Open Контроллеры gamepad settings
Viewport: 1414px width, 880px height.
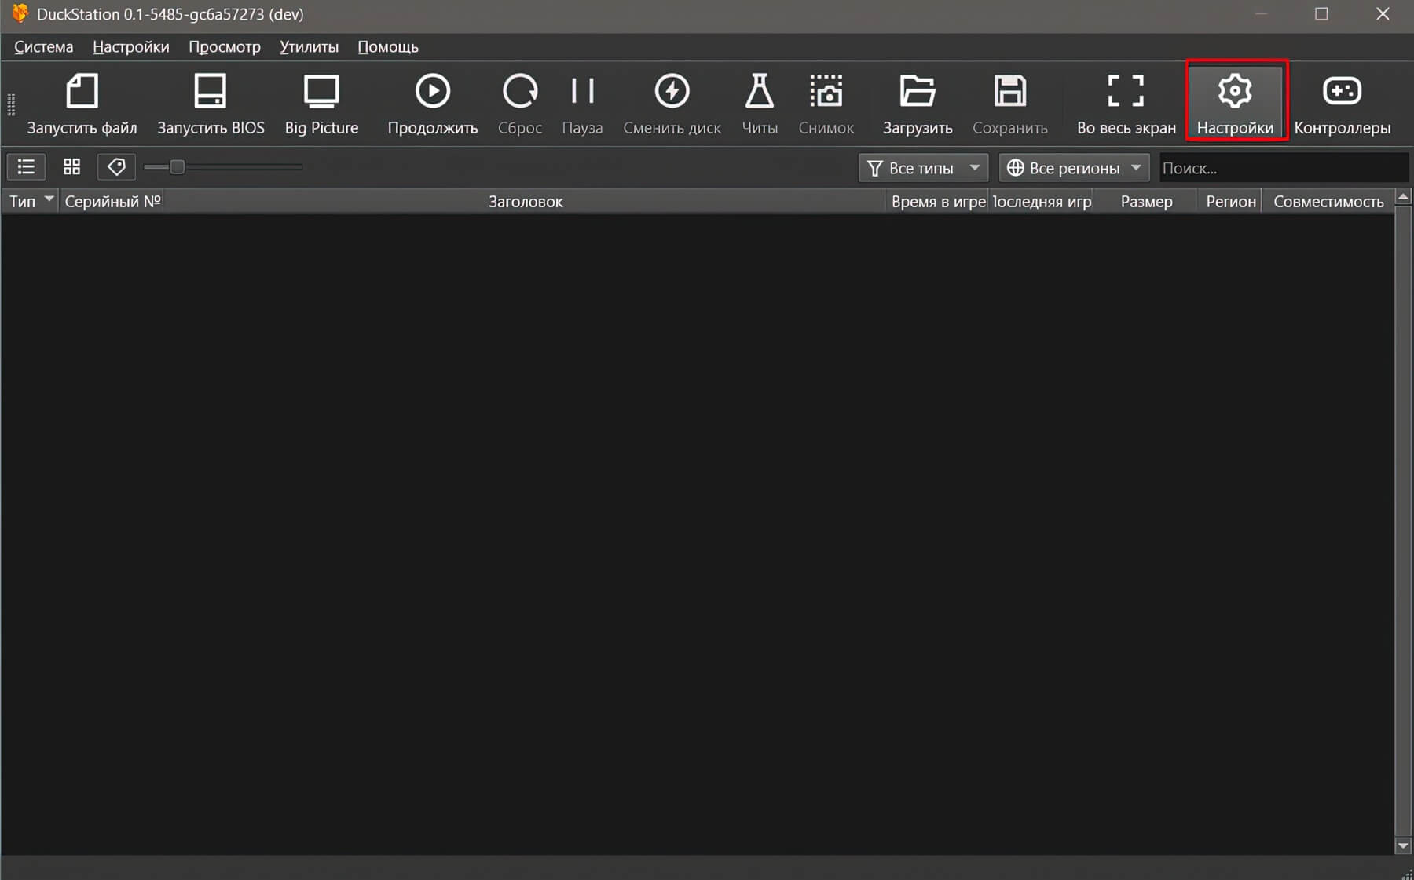[x=1342, y=104]
